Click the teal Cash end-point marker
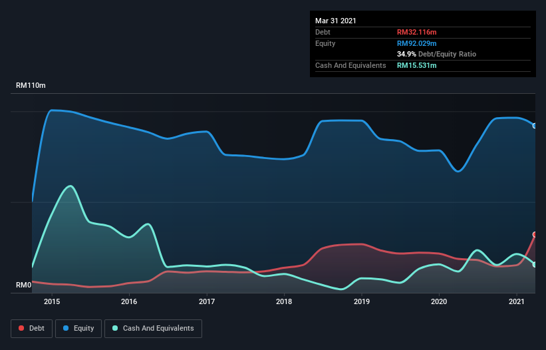 (x=535, y=265)
